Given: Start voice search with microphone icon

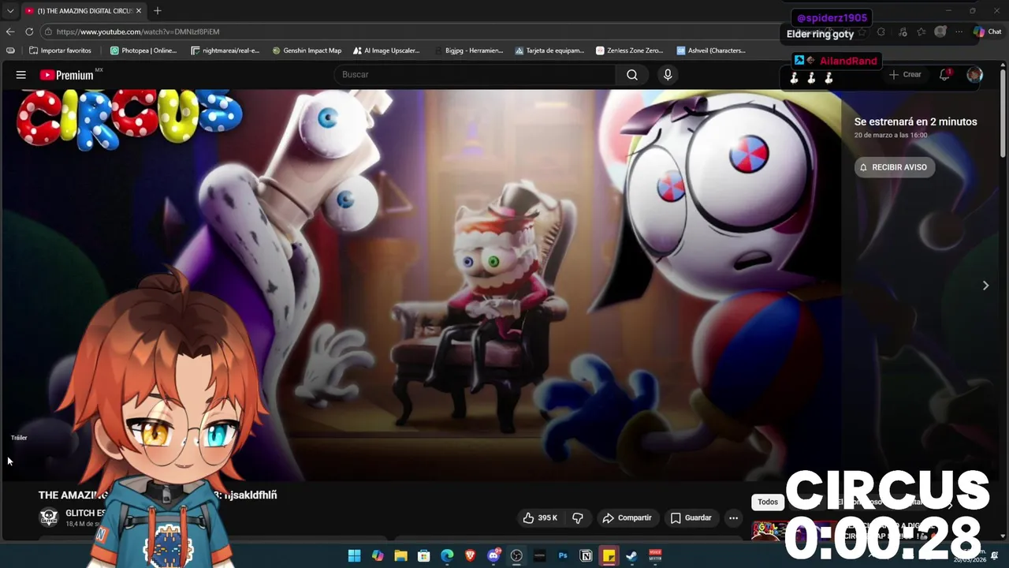Looking at the screenshot, I should click(x=668, y=75).
